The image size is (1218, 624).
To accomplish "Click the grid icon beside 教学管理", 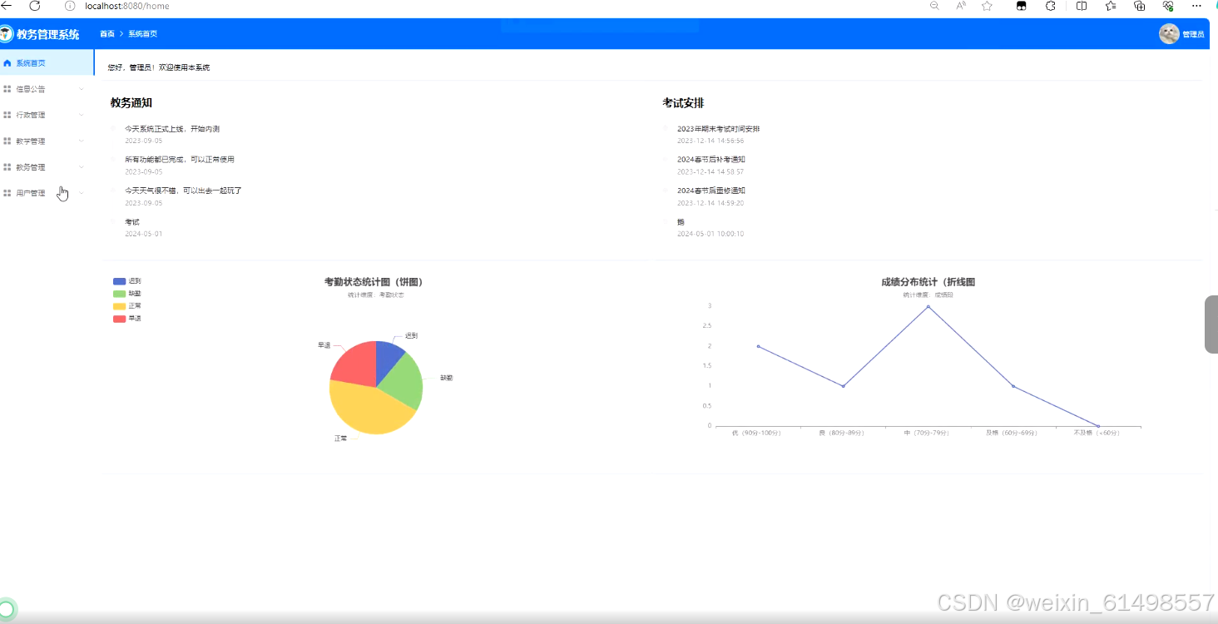I will tap(7, 141).
